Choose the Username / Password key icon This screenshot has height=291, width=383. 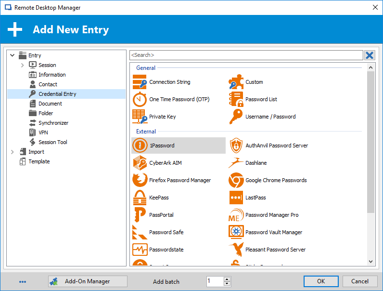point(236,117)
